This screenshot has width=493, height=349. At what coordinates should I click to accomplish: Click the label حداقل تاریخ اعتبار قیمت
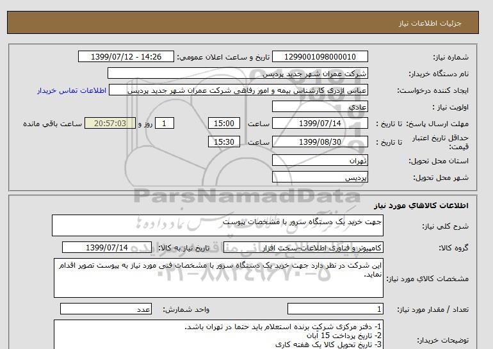click(x=440, y=142)
